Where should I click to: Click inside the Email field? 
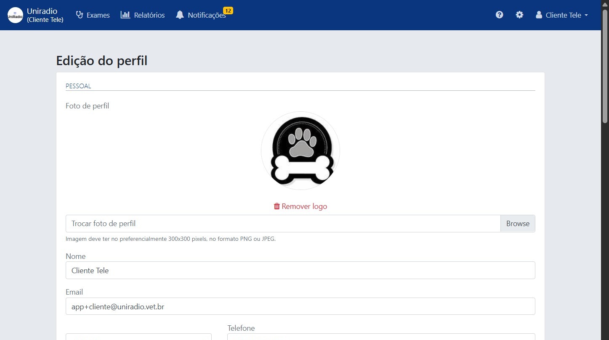point(300,306)
